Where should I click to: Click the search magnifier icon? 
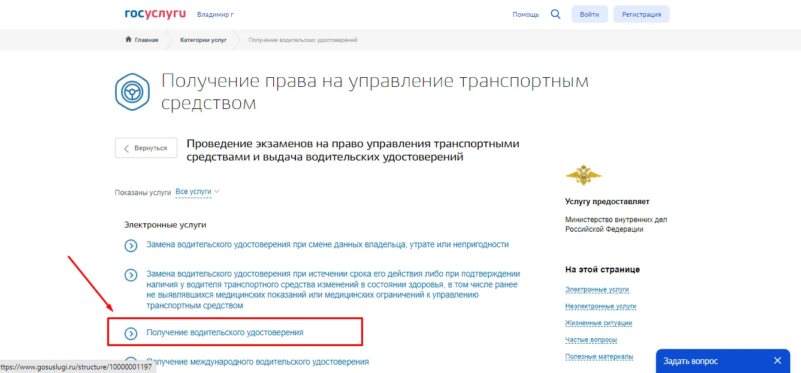coord(555,14)
